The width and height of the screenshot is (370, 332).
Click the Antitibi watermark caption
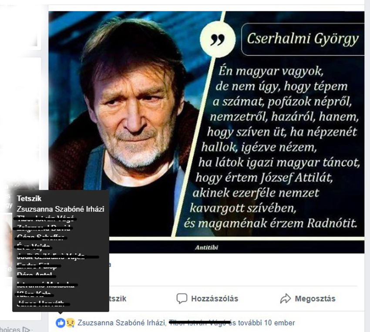tap(206, 247)
